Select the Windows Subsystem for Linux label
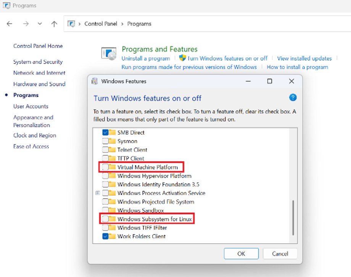The width and height of the screenshot is (351, 277). click(155, 219)
